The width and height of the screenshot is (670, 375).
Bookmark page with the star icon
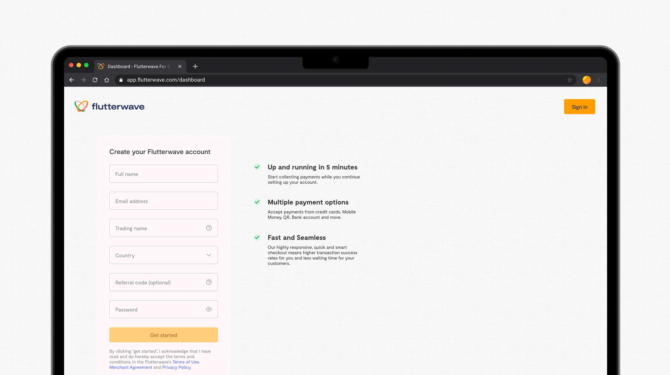570,80
